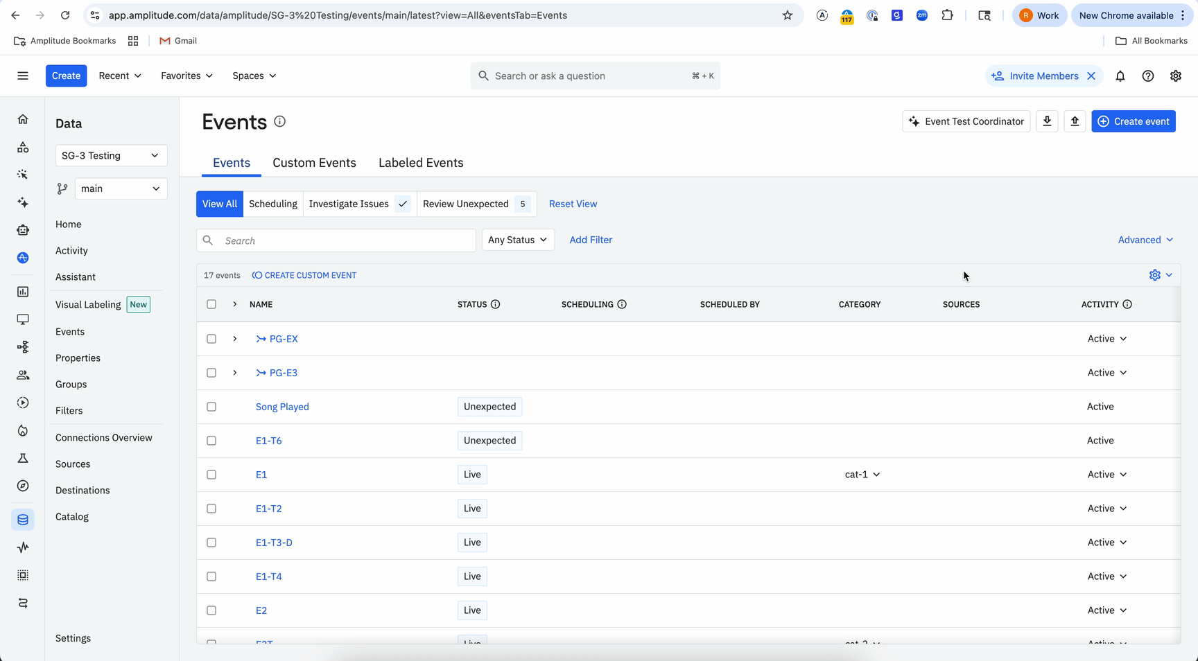The height and width of the screenshot is (661, 1198).
Task: Select all events via header checkbox
Action: (211, 304)
